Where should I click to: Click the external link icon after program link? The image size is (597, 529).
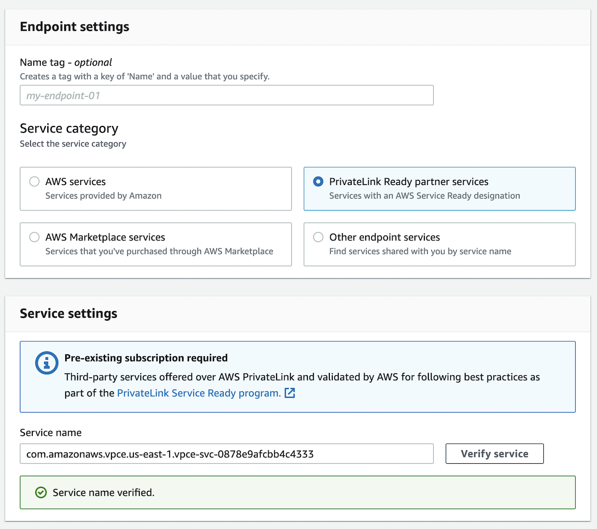[290, 393]
